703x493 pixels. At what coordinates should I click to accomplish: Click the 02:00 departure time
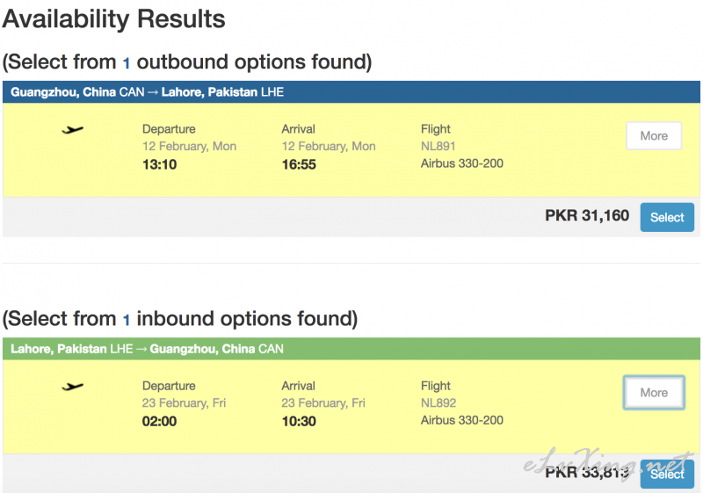pos(160,421)
